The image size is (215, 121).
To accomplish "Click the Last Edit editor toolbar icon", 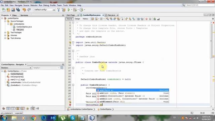I will 93,19.
